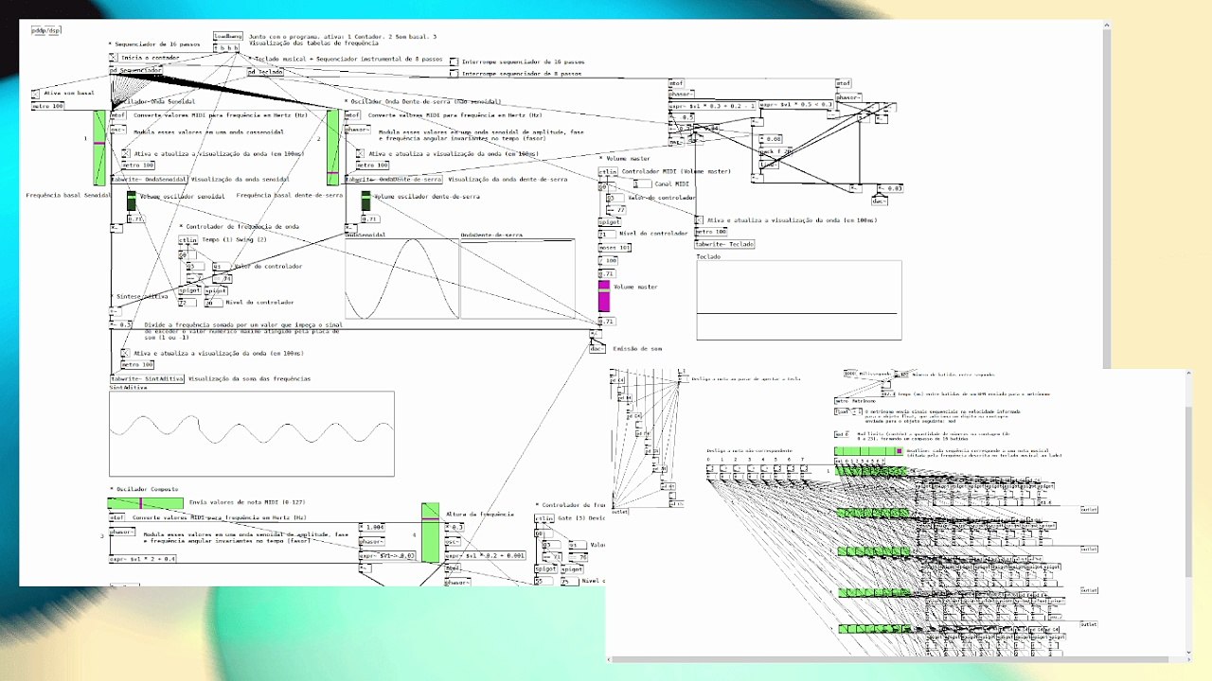This screenshot has width=1212, height=681.
Task: Click inside the OndaDente-de-serra graph
Action: (x=518, y=278)
